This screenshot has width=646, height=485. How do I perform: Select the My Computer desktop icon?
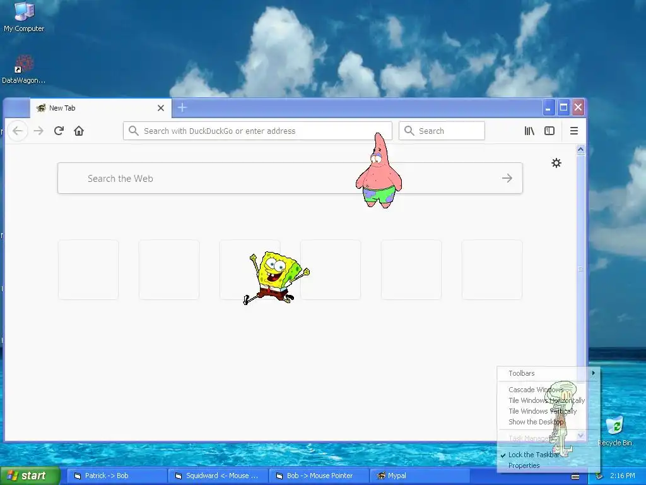(24, 17)
